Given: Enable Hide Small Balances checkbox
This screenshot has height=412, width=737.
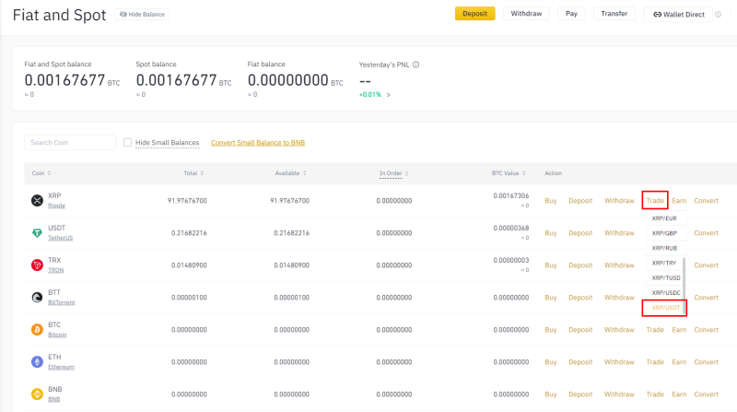Looking at the screenshot, I should (127, 143).
